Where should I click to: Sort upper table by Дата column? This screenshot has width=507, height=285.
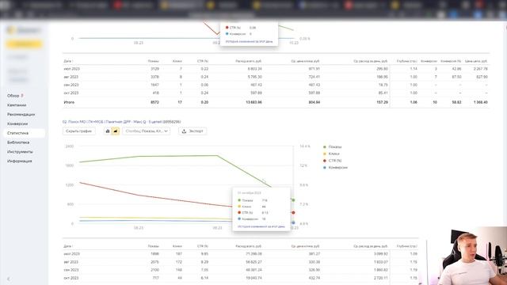pyautogui.click(x=68, y=61)
